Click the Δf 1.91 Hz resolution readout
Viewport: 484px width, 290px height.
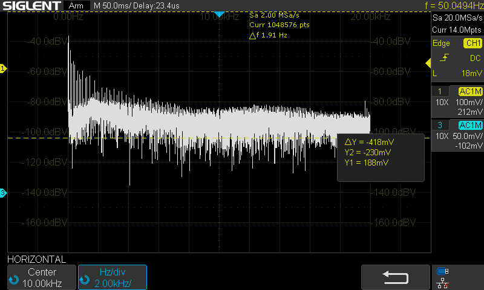pos(268,35)
